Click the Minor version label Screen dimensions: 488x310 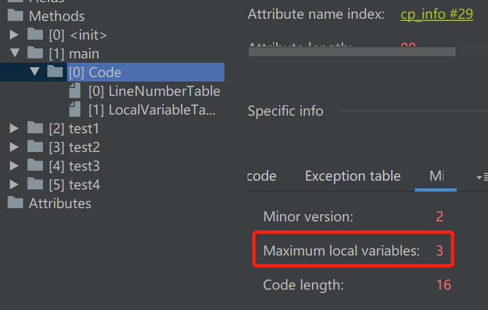pos(308,216)
